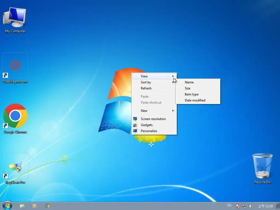Screen dimensions: 280x210
Task: Sort desktop icons by Date modified
Action: [x=198, y=100]
